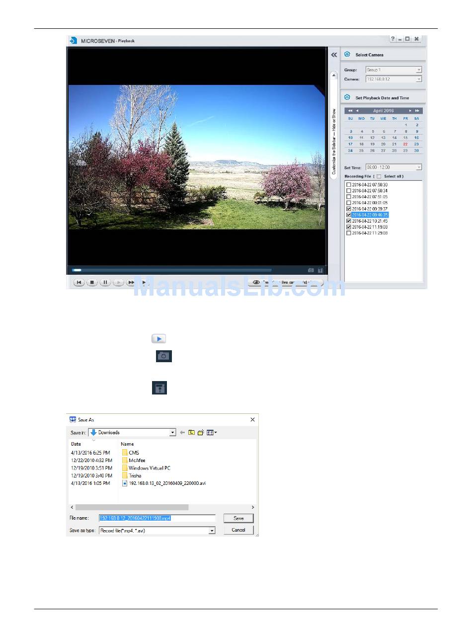Check the 2016-04-22 07:50:34 recording
The image size is (472, 626).
pyautogui.click(x=349, y=191)
